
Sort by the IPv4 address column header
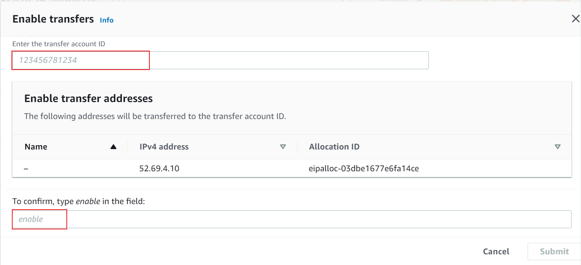[x=164, y=147]
